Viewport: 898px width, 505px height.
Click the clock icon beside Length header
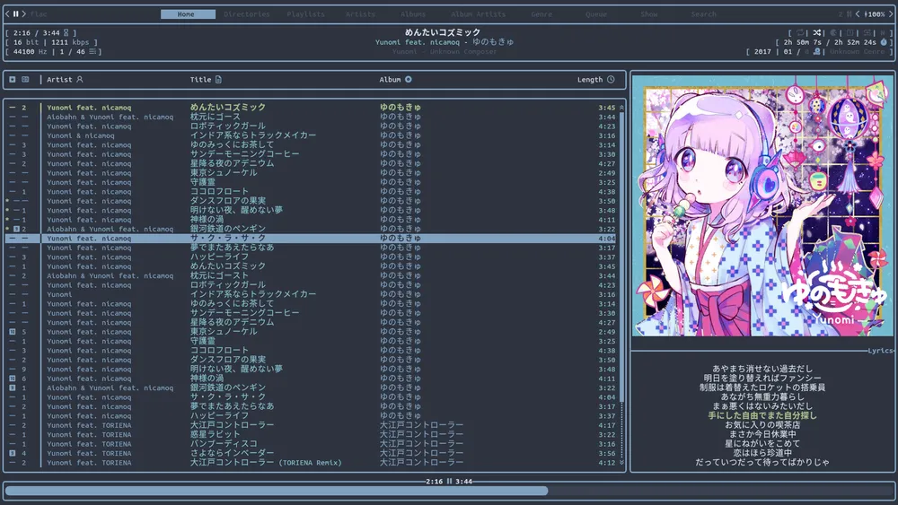tap(611, 80)
